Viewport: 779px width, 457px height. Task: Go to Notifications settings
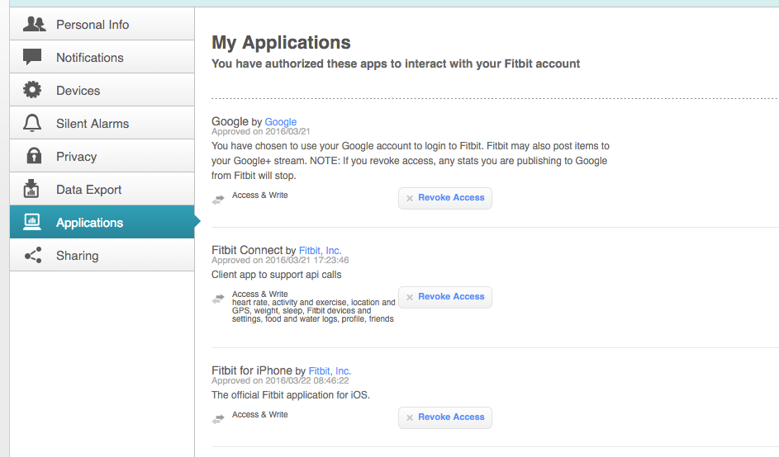(x=102, y=57)
